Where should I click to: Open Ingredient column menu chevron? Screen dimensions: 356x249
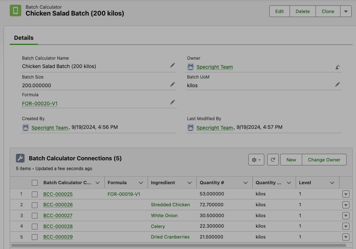coord(190,183)
